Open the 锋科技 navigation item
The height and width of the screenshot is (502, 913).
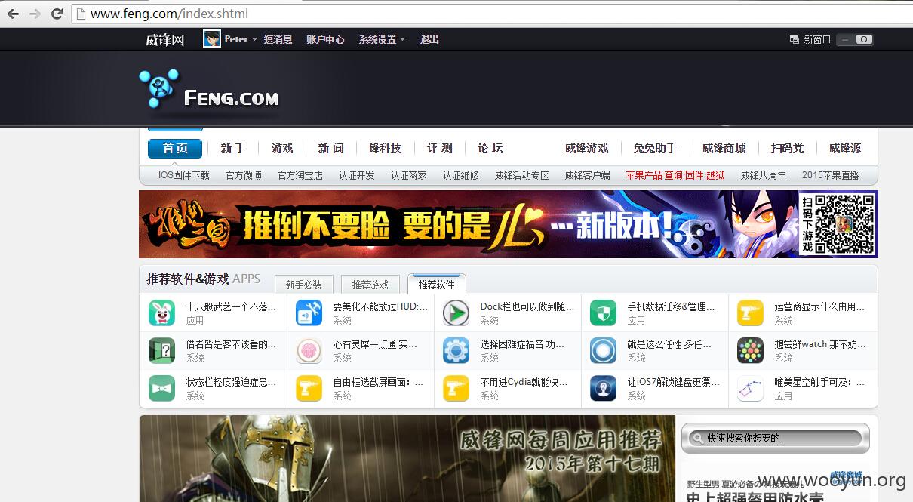[385, 148]
